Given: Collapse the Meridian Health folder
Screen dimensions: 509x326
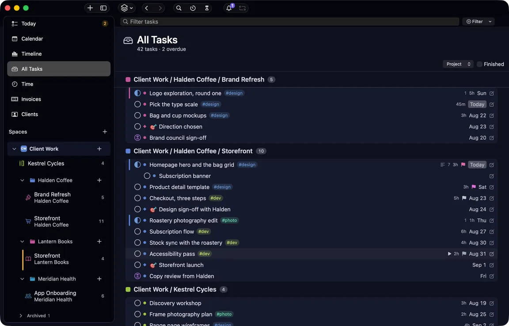Looking at the screenshot, I should 22,279.
